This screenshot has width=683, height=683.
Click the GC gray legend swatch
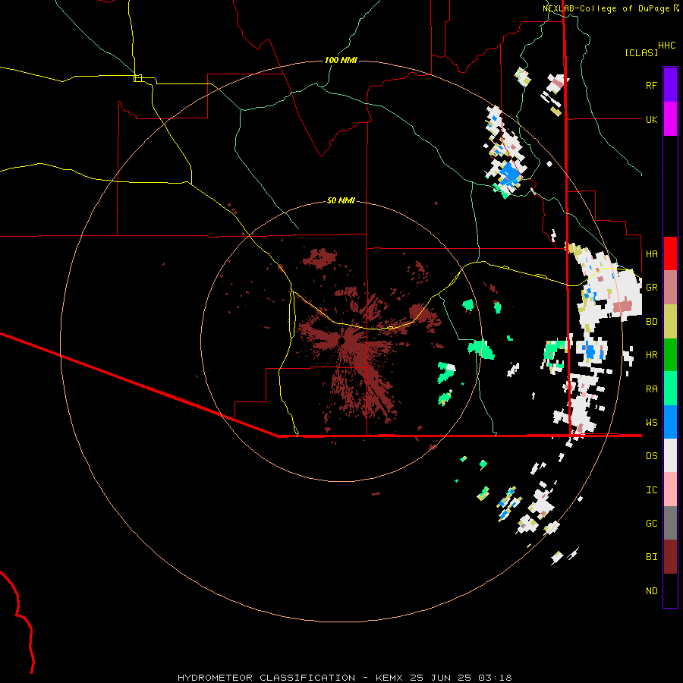670,523
